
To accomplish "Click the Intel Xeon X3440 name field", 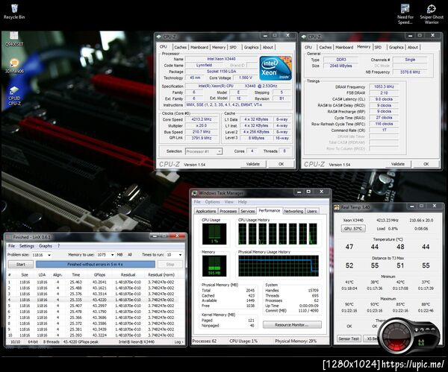I will pos(222,59).
